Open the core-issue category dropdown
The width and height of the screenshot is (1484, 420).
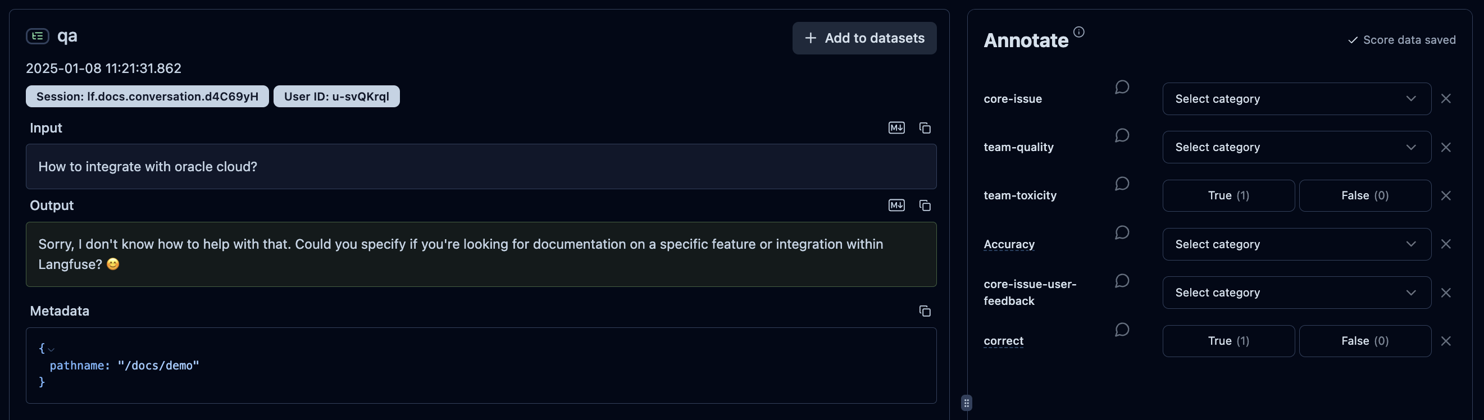coord(1296,98)
